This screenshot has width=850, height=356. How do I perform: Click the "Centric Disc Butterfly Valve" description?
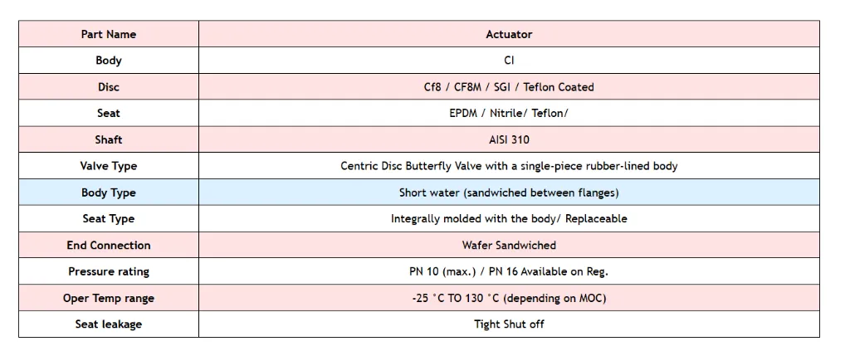(509, 166)
